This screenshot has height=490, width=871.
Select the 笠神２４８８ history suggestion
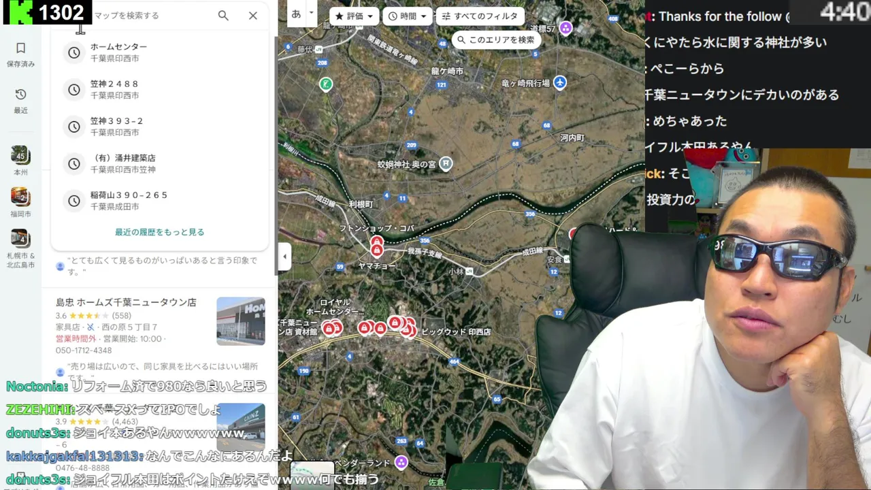160,89
